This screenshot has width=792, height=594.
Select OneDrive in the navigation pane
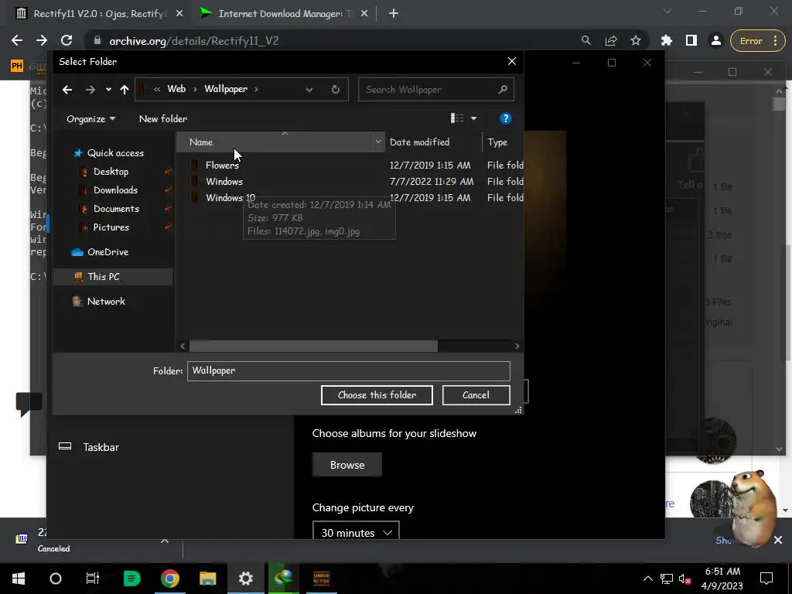108,252
